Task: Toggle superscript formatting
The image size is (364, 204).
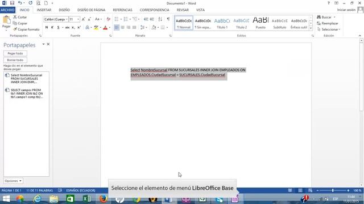Action: point(79,28)
